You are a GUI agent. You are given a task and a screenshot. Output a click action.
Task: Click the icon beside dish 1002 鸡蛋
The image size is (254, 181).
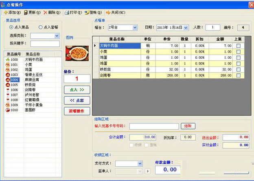8,70
